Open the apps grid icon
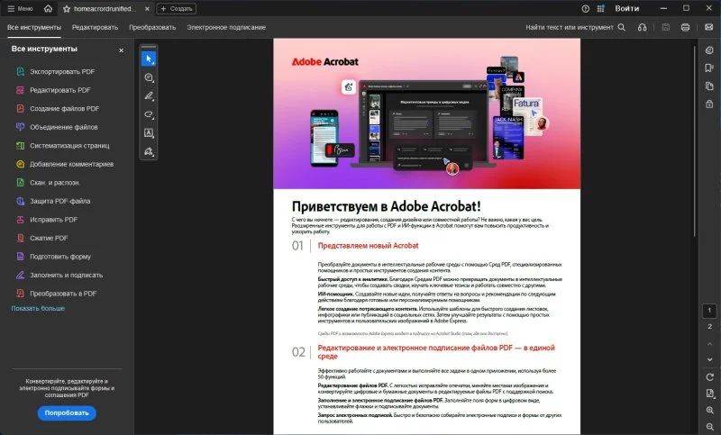Viewport: 721px width, 435px height. click(x=600, y=9)
